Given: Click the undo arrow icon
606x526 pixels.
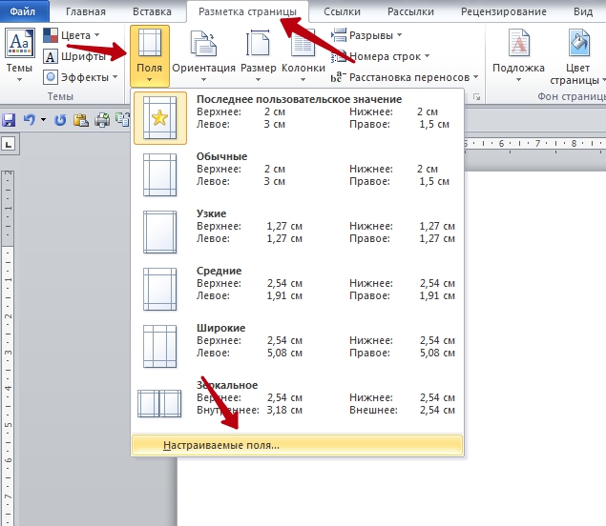Looking at the screenshot, I should [x=30, y=120].
